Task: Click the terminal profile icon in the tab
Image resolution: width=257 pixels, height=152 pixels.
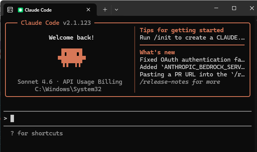Action: pyautogui.click(x=10, y=10)
